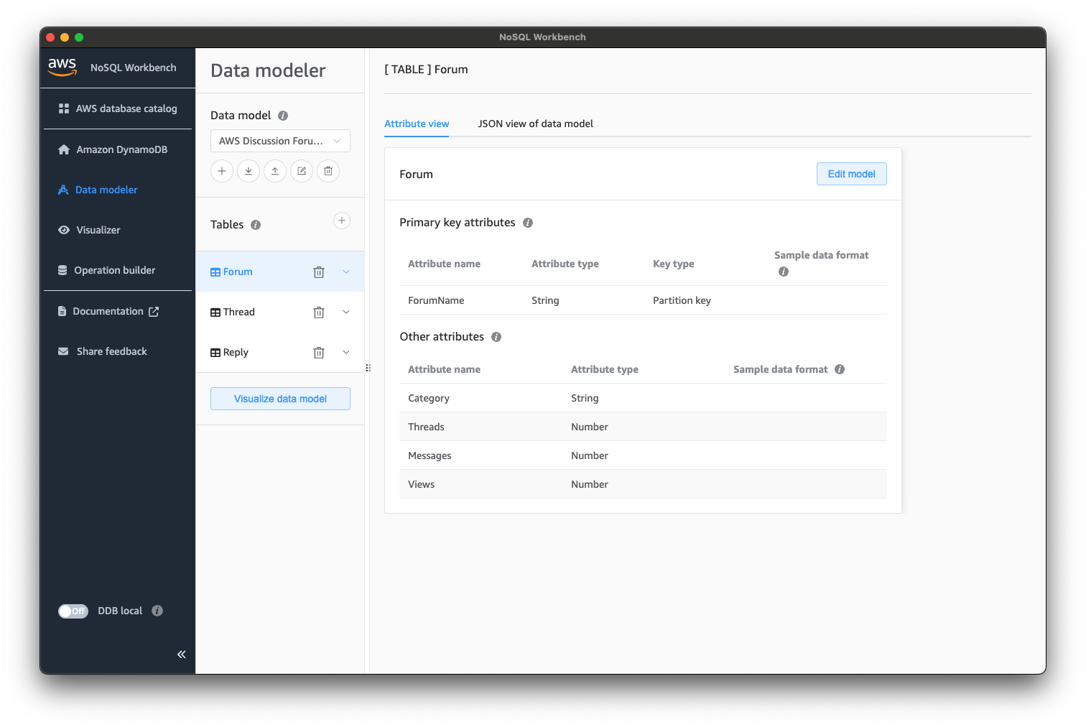
Task: Click Threads attribute row
Action: click(643, 427)
